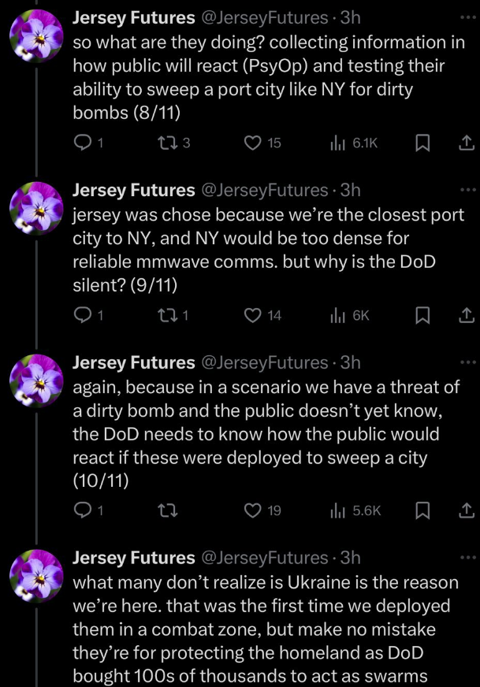Image resolution: width=480 pixels, height=687 pixels.
Task: Open more options on the (8/11) tweet
Action: tap(468, 17)
